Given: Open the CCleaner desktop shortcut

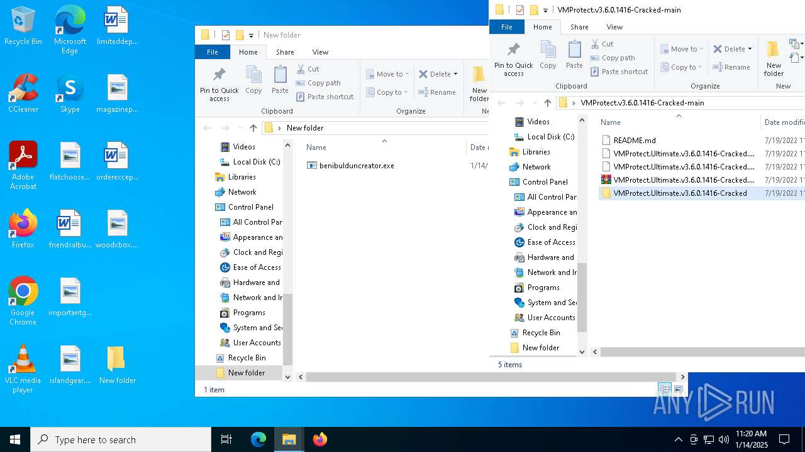Looking at the screenshot, I should 23,94.
